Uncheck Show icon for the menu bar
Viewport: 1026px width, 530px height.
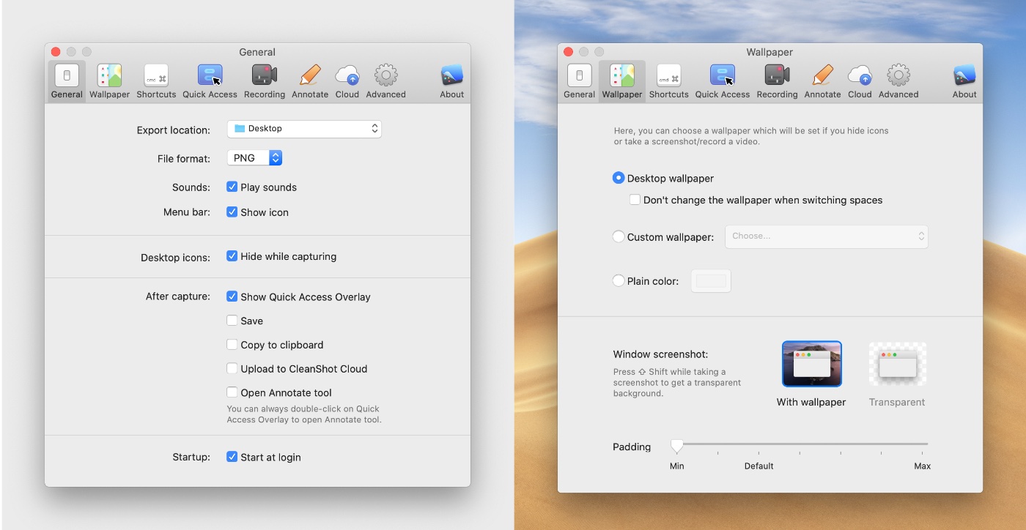pos(232,212)
